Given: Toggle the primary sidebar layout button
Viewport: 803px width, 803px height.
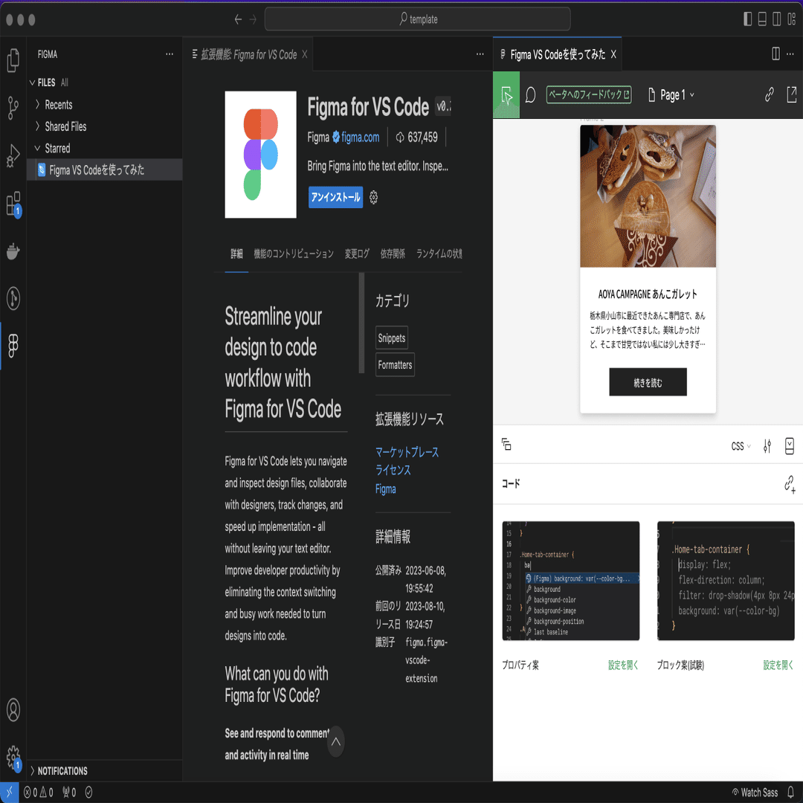Looking at the screenshot, I should (747, 19).
